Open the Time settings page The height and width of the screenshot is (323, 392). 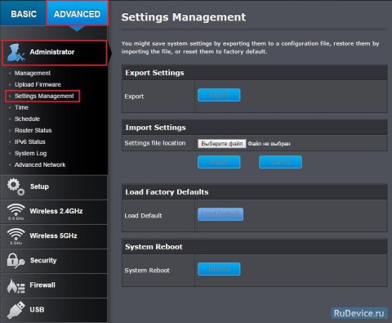21,107
